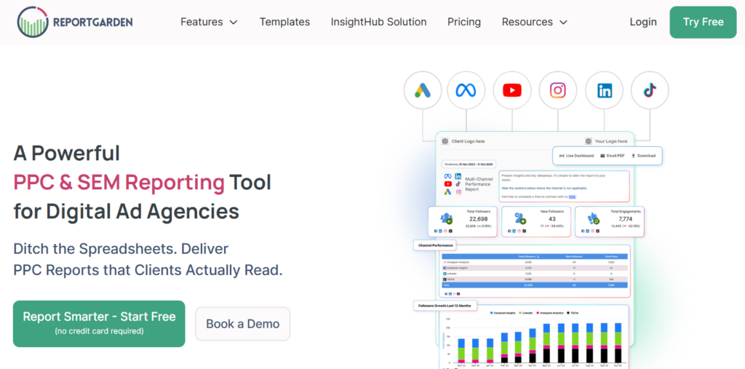The height and width of the screenshot is (369, 745).
Task: Click the Login link
Action: 643,22
